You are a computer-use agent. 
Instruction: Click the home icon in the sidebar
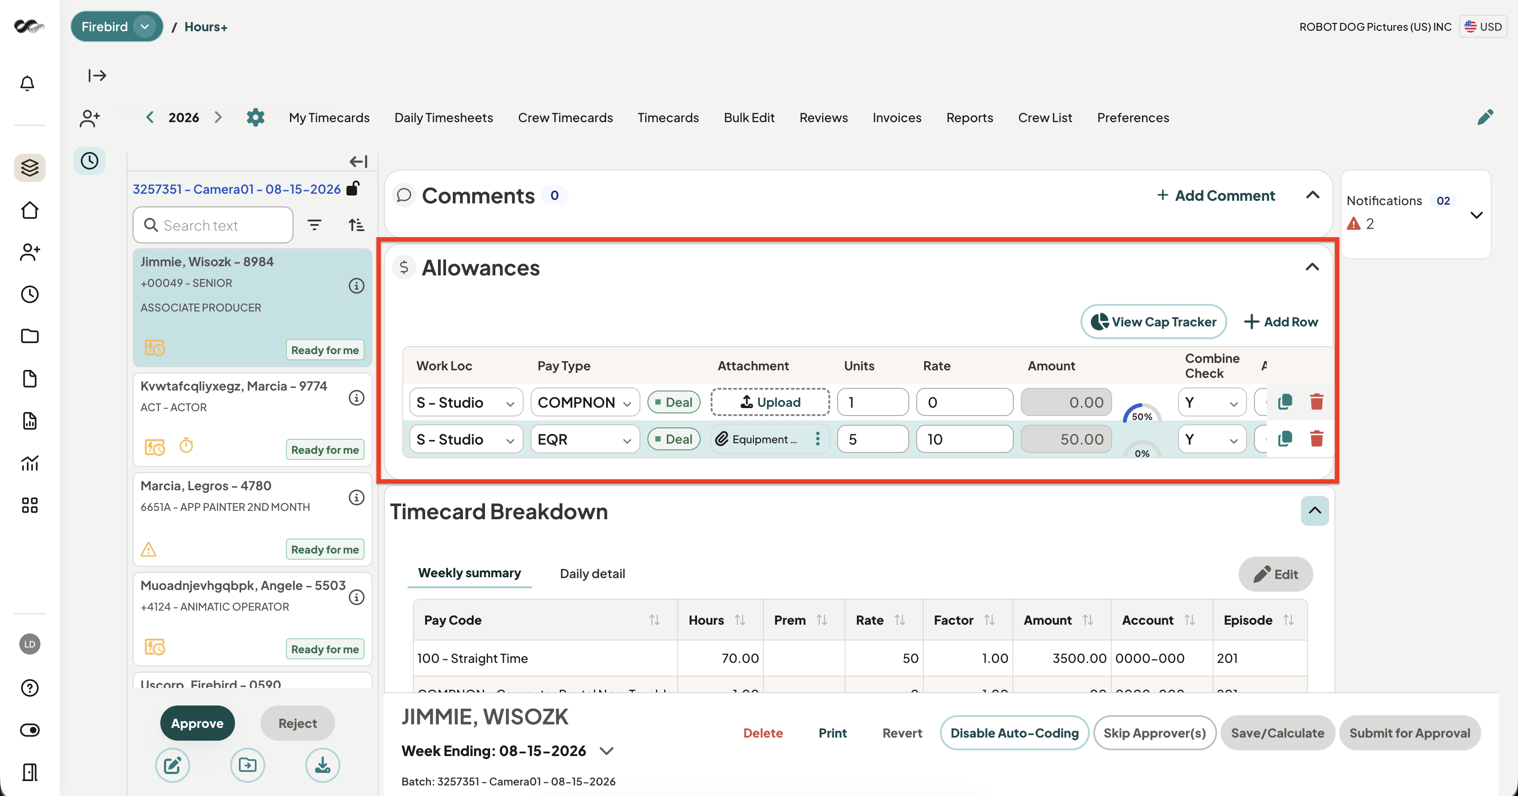click(x=29, y=210)
